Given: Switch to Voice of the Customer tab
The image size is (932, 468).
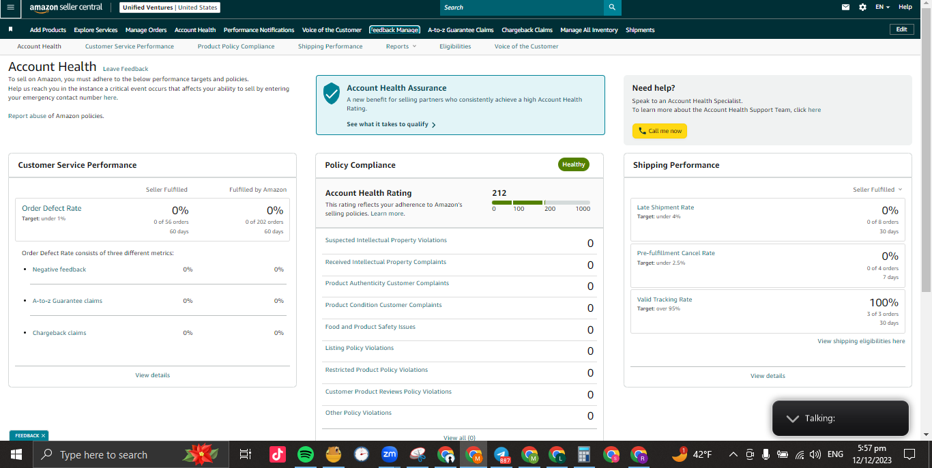Looking at the screenshot, I should click(526, 46).
